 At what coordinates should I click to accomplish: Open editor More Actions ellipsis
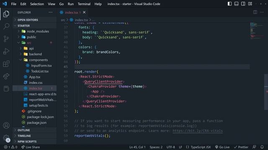click(x=262, y=12)
